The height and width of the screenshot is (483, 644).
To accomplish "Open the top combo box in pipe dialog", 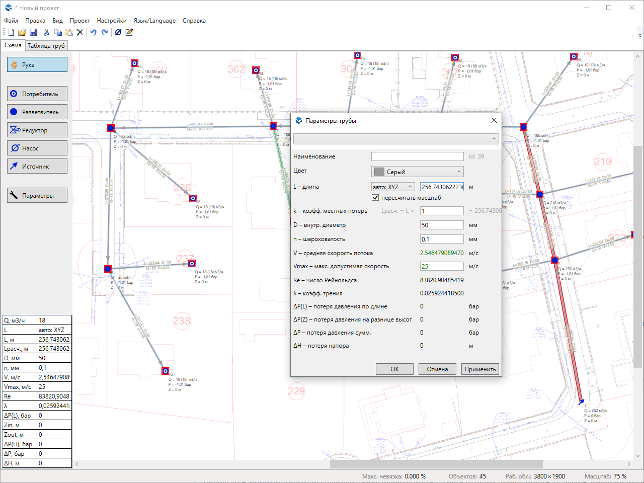I will [396, 139].
